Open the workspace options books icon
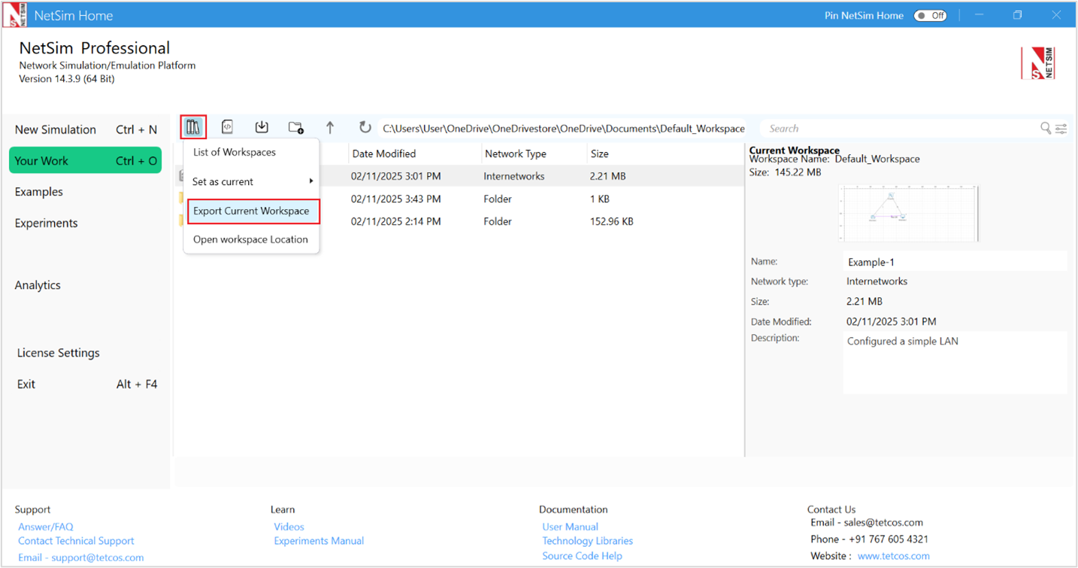Image resolution: width=1078 pixels, height=568 pixels. 193,128
